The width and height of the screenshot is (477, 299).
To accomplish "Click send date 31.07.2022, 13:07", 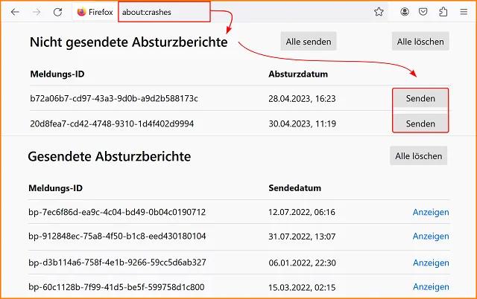I will pos(302,237).
